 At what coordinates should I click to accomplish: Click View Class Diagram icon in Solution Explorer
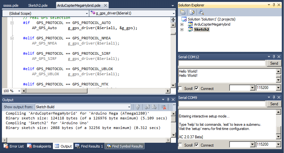click(201, 12)
